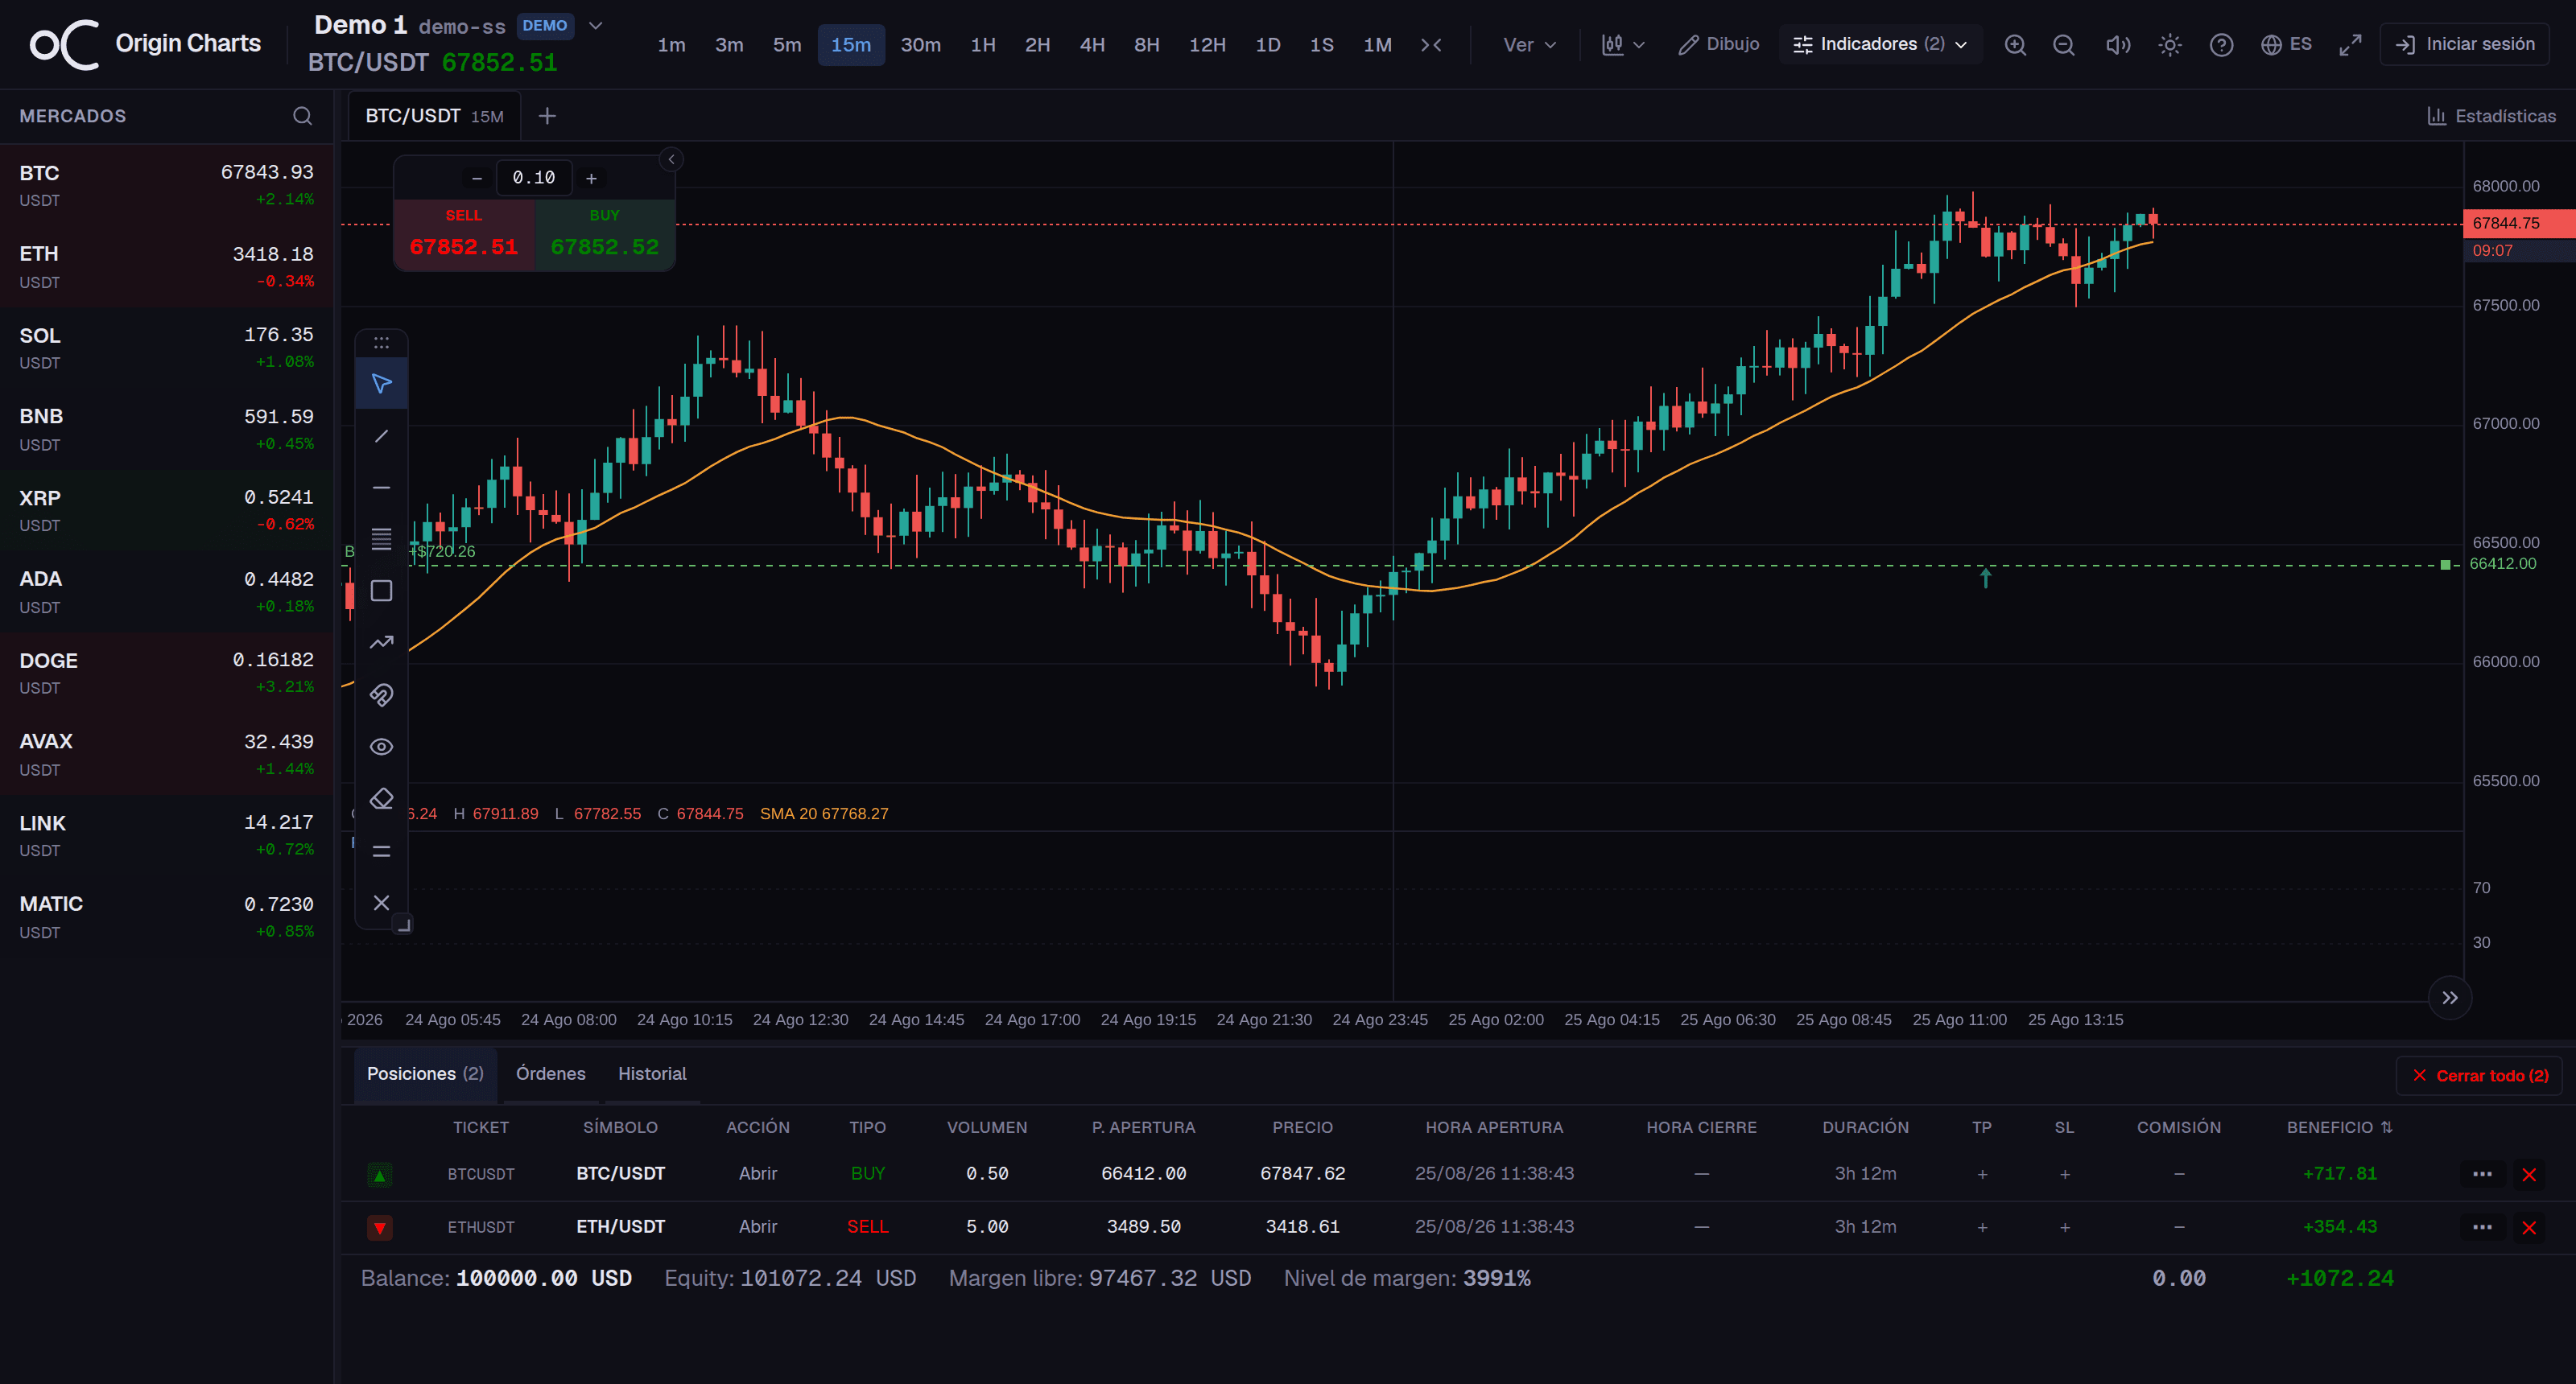Select the 1H timeframe
Screen dimensions: 2576x1384
click(983, 45)
